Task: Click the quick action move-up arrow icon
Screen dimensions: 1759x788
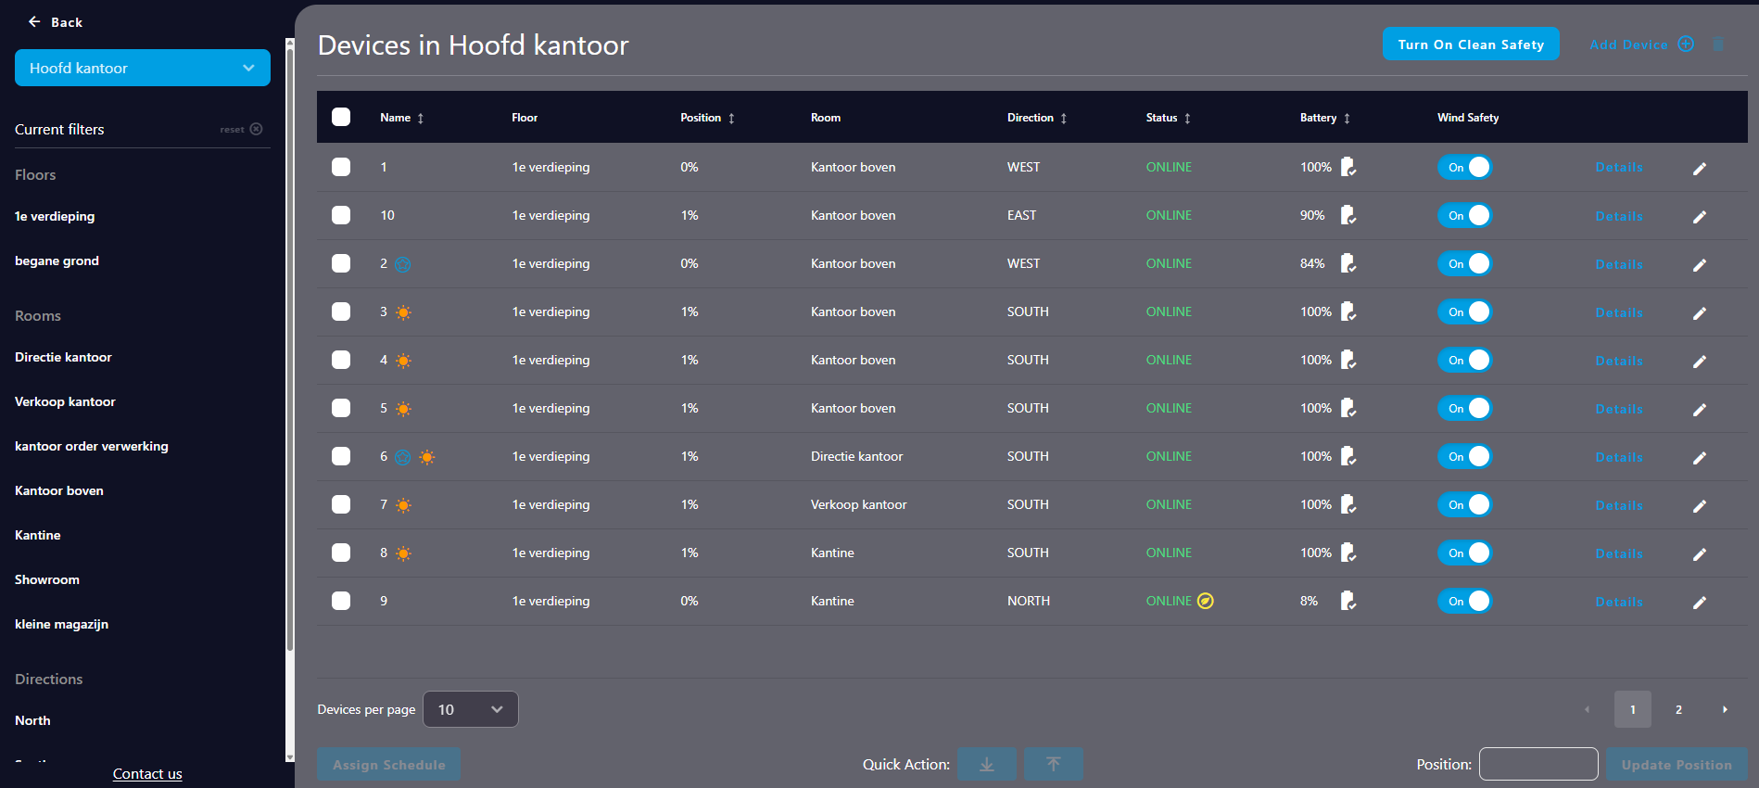Action: tap(1054, 764)
